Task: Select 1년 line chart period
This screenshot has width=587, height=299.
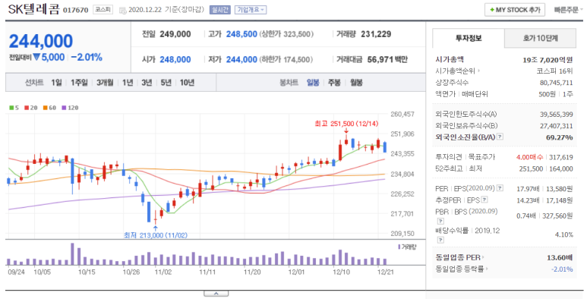Action: point(128,83)
